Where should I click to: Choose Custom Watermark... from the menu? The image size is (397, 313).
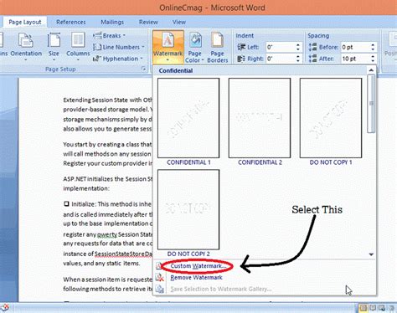198,266
